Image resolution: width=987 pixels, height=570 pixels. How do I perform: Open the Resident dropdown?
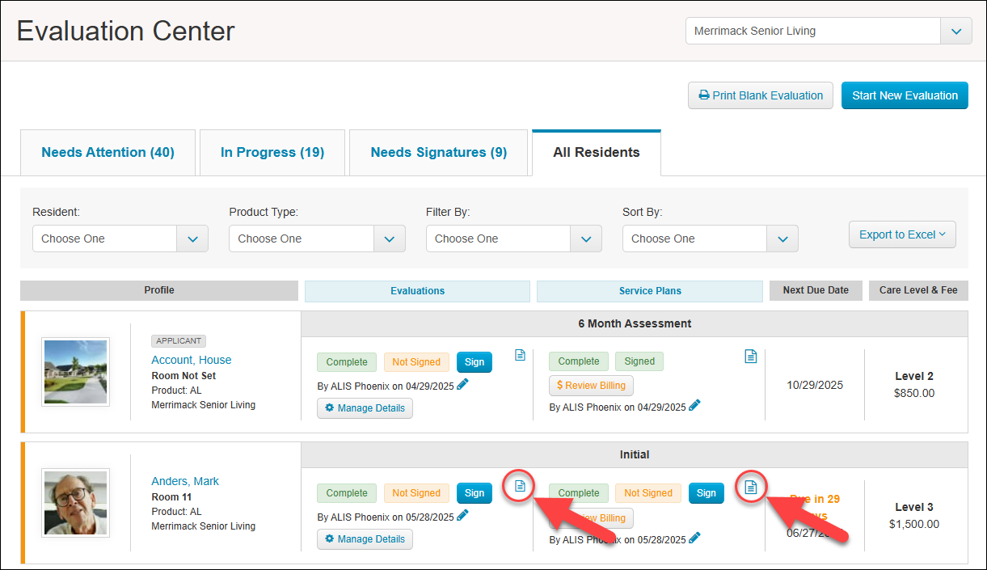[x=120, y=239]
